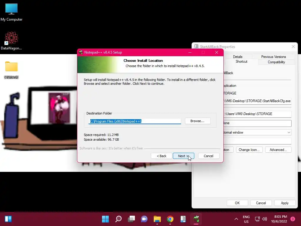Open the notification count badge
Screen dimensions: 301x226
pos(293,219)
